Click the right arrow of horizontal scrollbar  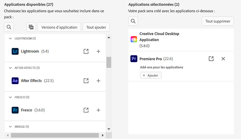coord(103,135)
